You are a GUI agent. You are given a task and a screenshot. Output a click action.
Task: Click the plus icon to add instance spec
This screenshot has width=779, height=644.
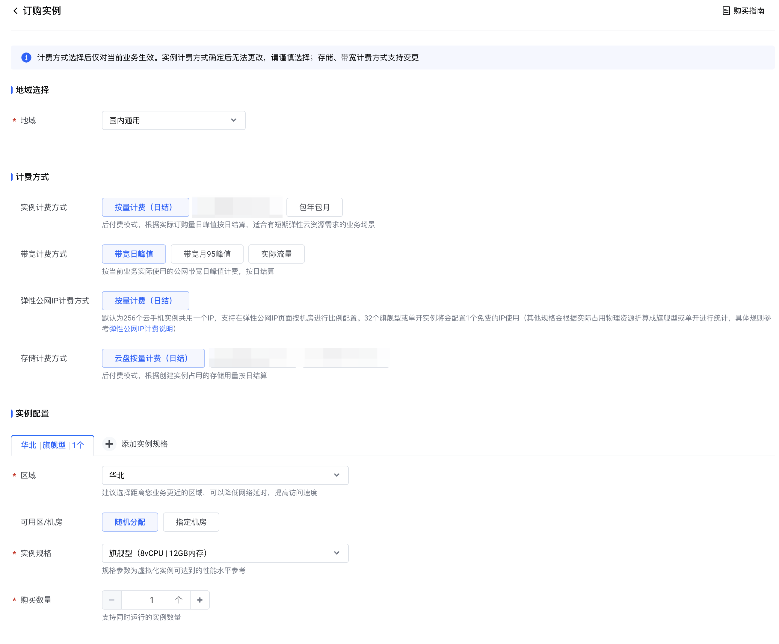pos(109,444)
